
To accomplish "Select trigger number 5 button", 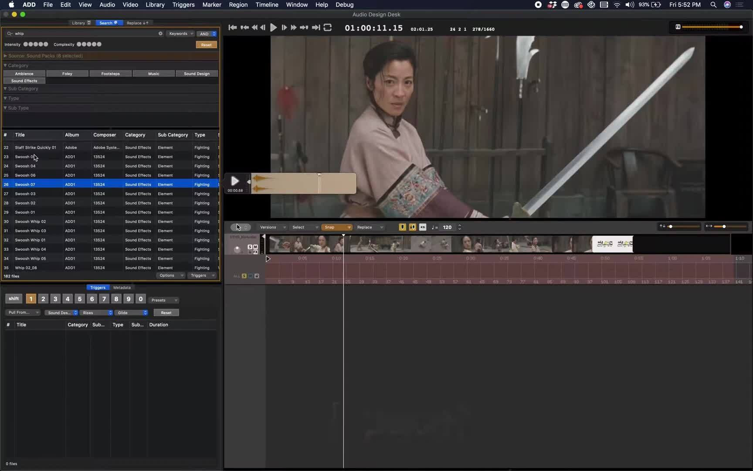I will click(80, 299).
